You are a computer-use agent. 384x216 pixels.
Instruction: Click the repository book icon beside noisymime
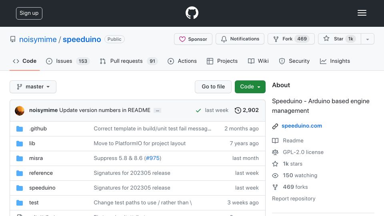[x=13, y=39]
